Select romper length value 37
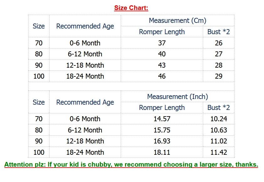Image resolution: width=264 pixels, height=182 pixels. coord(162,43)
